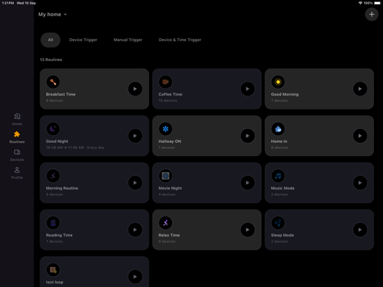Run the Music Mode routine play button

click(360, 183)
